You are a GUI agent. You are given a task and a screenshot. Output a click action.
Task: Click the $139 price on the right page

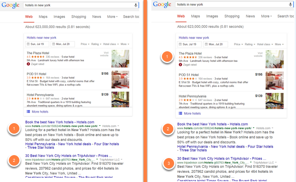(x=259, y=96)
